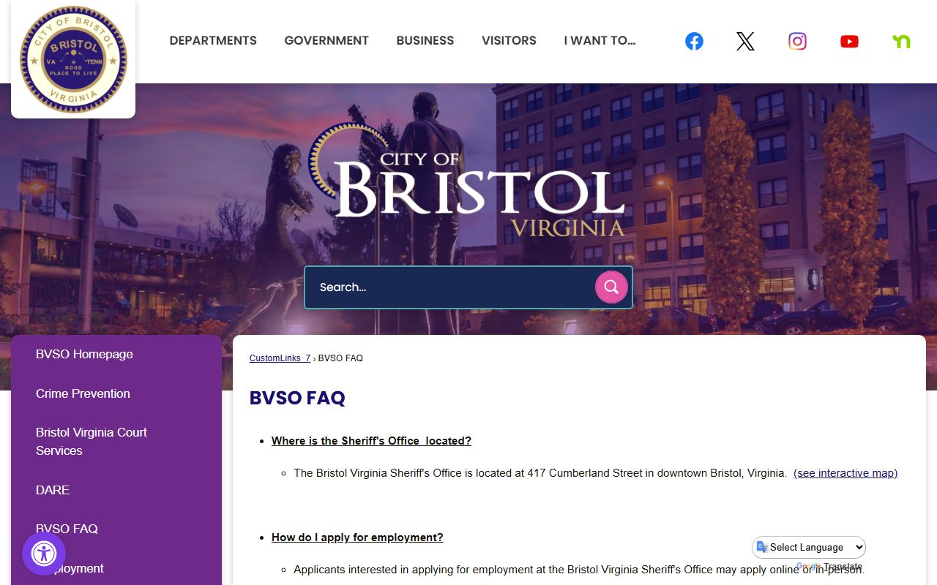Open the X (Twitter) social link
Viewport: 937px width, 585px height.
pyautogui.click(x=745, y=42)
